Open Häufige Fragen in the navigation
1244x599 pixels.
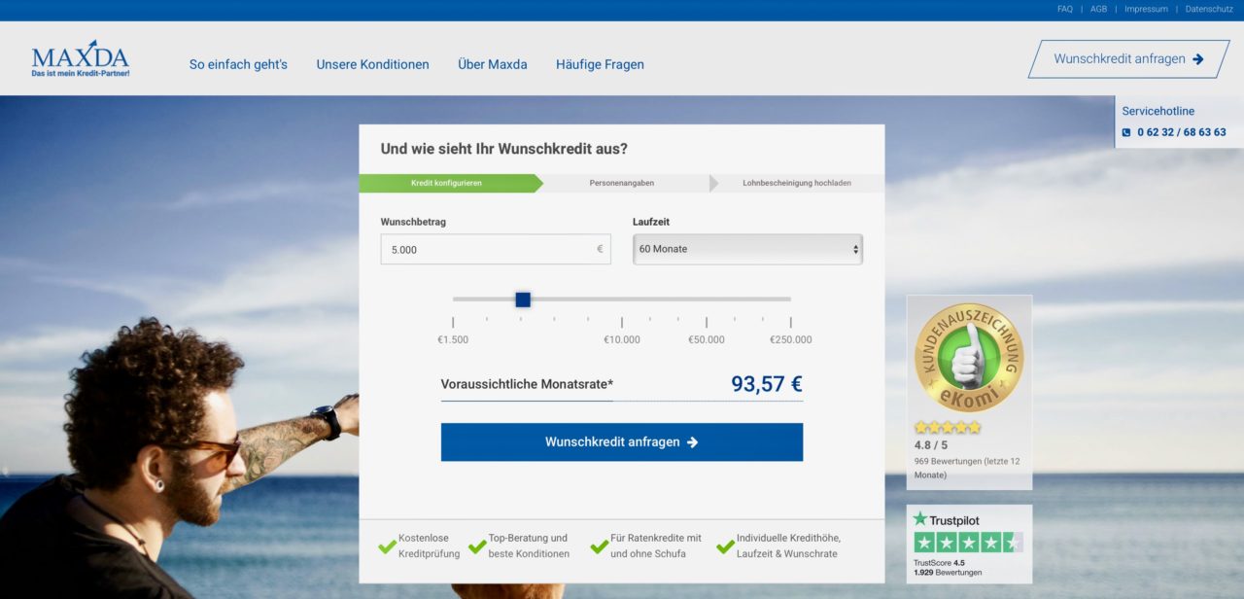point(600,64)
